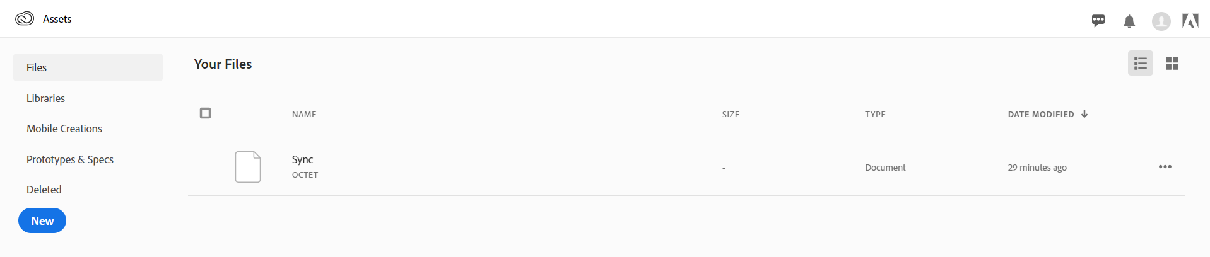Viewport: 1210px width, 257px height.
Task: Open the notifications bell
Action: tap(1129, 21)
